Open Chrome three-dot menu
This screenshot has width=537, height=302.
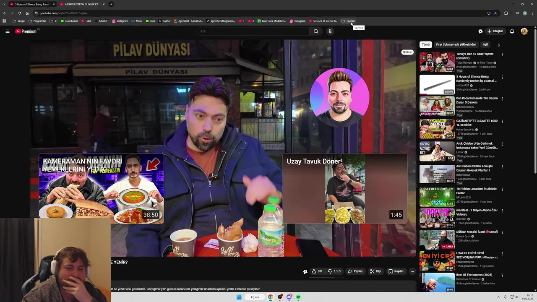click(x=532, y=13)
